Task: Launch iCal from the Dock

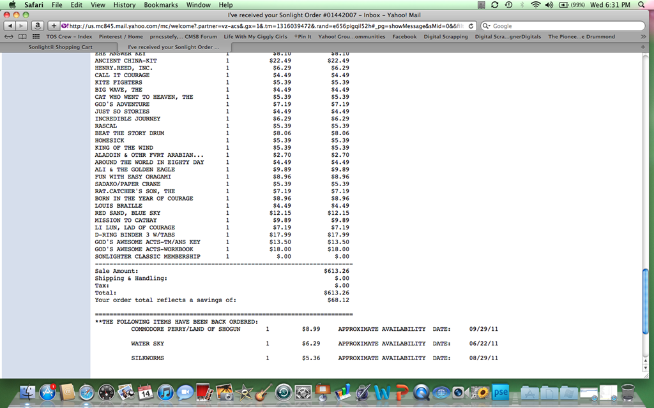Action: pos(146,393)
